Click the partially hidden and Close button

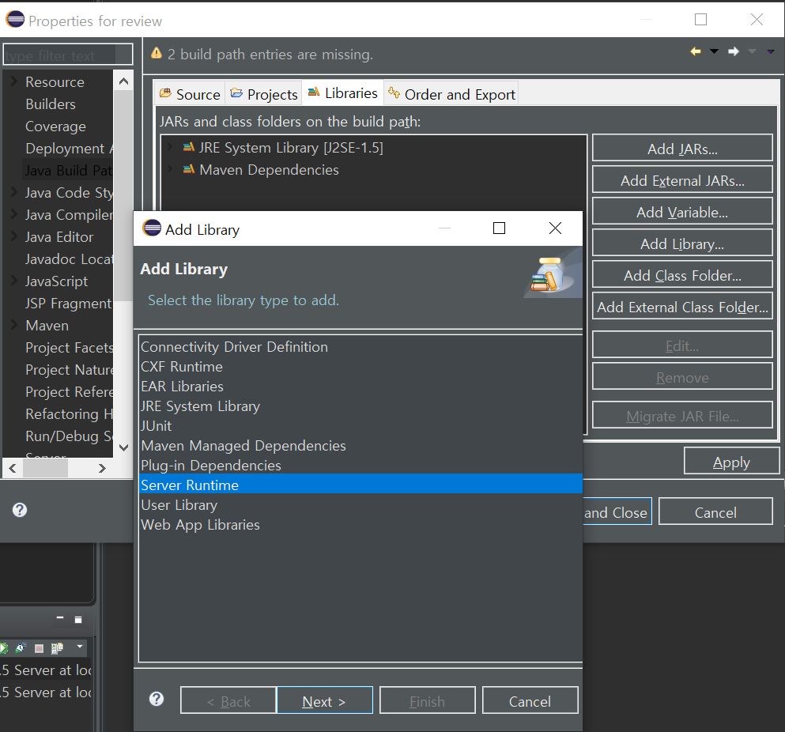[x=617, y=511]
